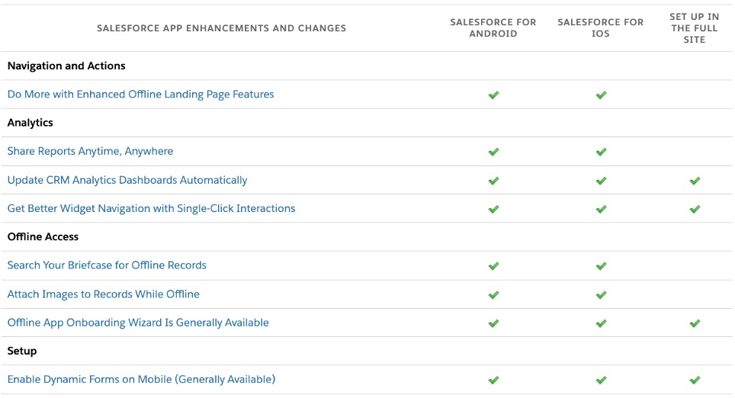Image resolution: width=735 pixels, height=398 pixels.
Task: Click iOS checkmark for Enable Dynamic Forms row
Action: coord(602,380)
